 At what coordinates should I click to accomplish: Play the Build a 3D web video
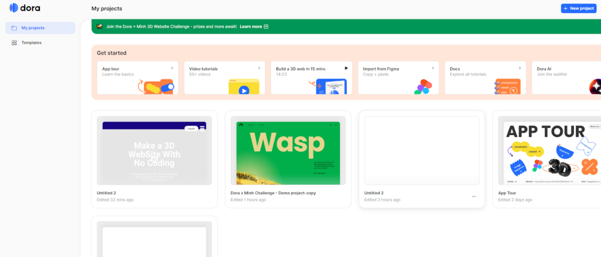[346, 68]
